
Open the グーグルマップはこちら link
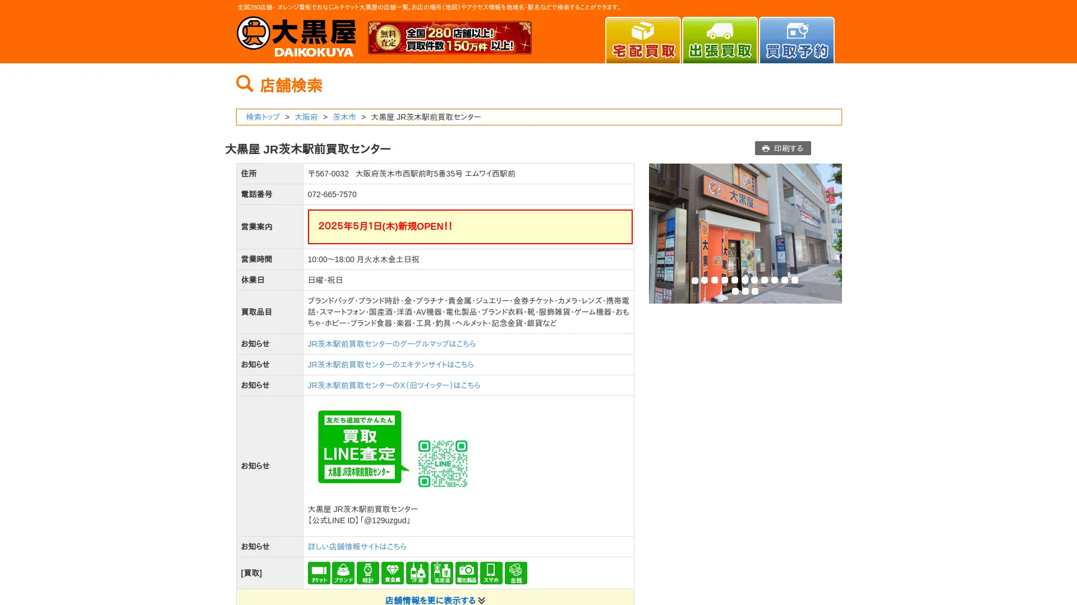click(392, 344)
